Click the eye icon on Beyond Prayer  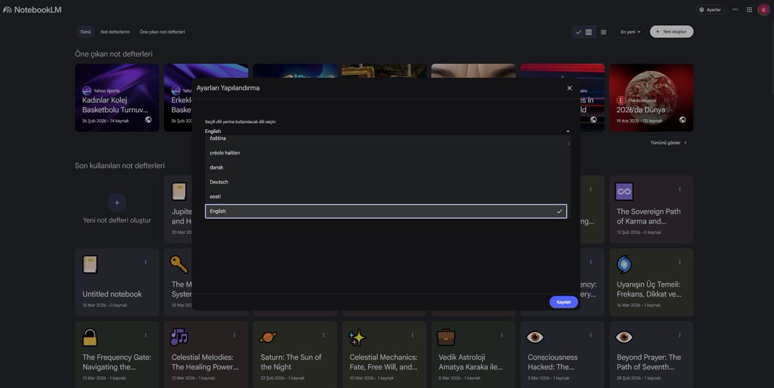coord(624,337)
